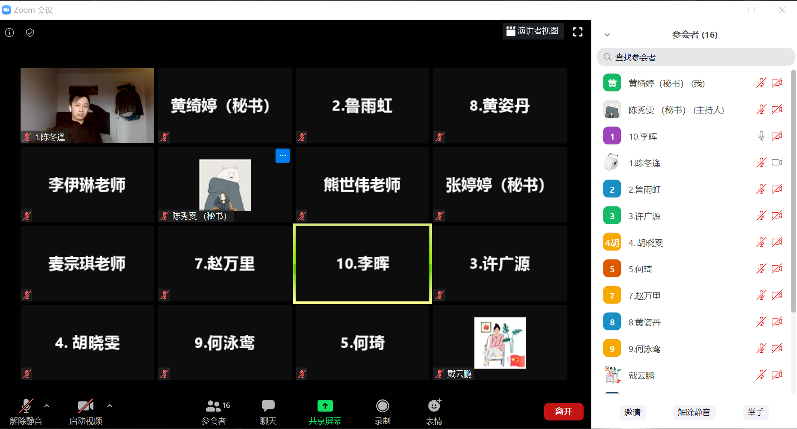Open more options on 陈秀雯 video tile
Screen dimensions: 797x429
pos(282,155)
